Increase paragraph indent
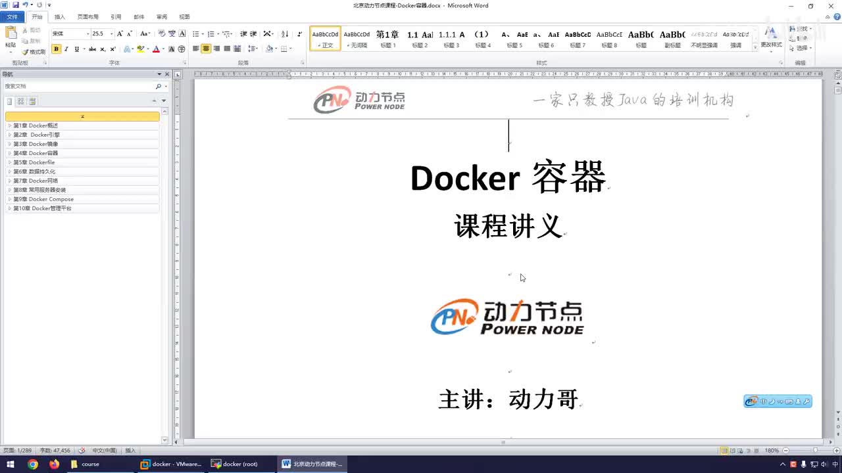 tap(253, 34)
